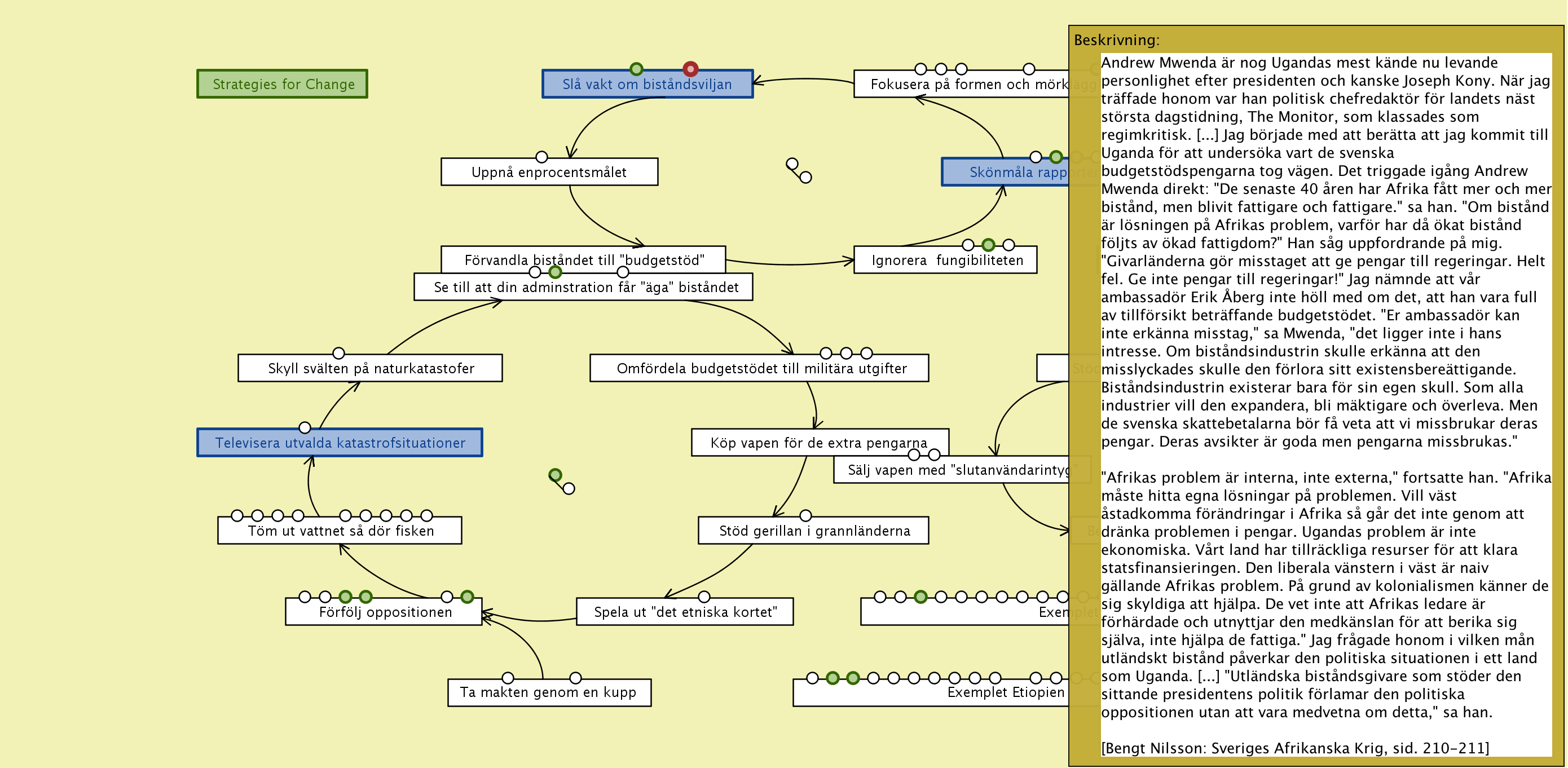Select the Strategies for Change label box
The width and height of the screenshot is (1568, 768).
coord(283,84)
